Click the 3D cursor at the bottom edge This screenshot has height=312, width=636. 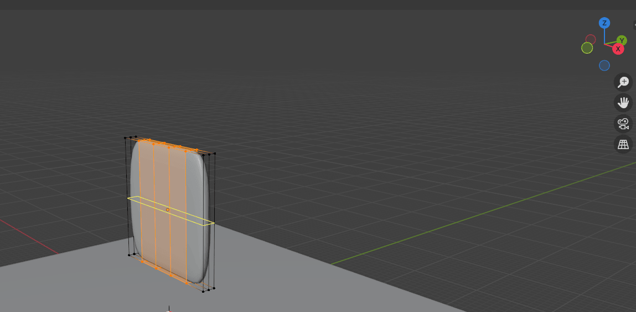(169, 310)
